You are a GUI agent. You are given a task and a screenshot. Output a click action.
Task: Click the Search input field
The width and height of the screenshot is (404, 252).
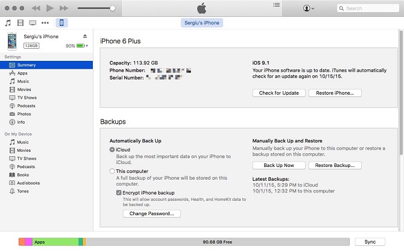[368, 8]
